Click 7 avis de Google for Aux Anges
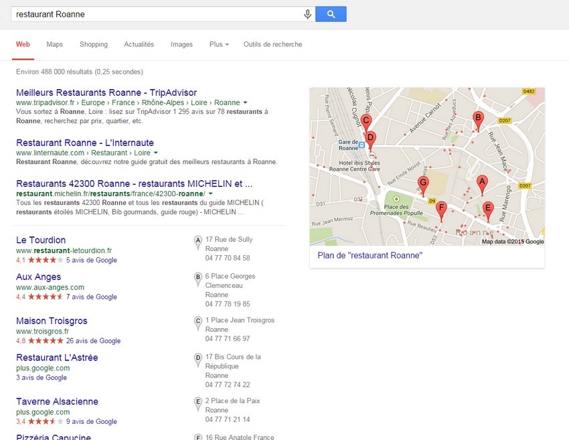This screenshot has width=569, height=440. click(x=92, y=297)
